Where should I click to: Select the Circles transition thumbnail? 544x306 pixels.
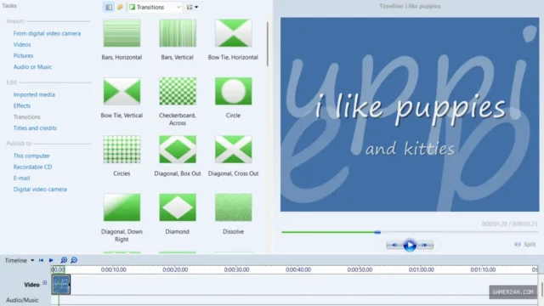122,150
